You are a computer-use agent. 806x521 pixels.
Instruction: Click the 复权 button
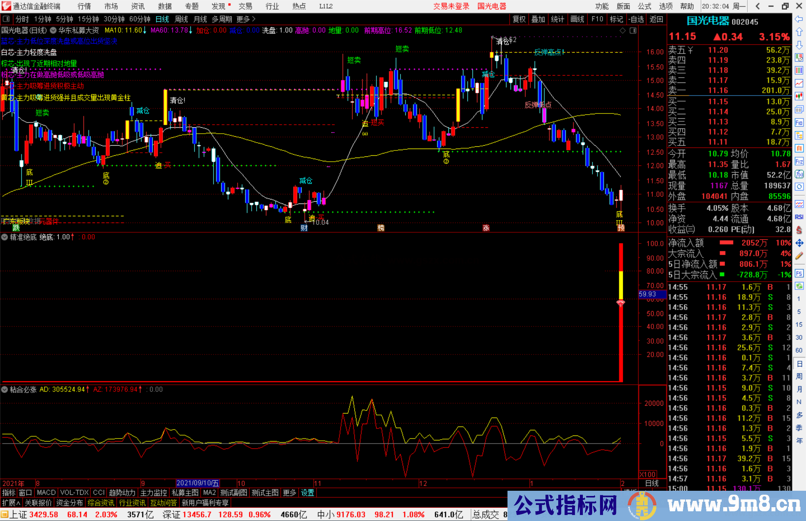[x=519, y=19]
